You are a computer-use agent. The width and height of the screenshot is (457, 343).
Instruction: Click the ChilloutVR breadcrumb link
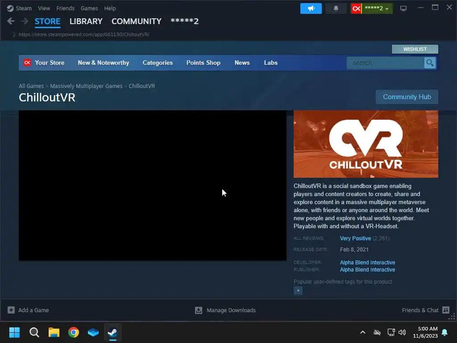pyautogui.click(x=142, y=86)
